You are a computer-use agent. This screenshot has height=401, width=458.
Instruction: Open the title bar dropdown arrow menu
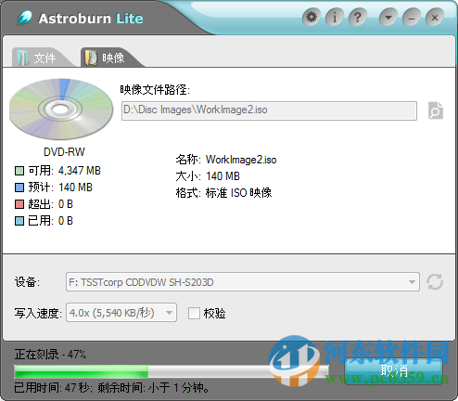point(388,18)
